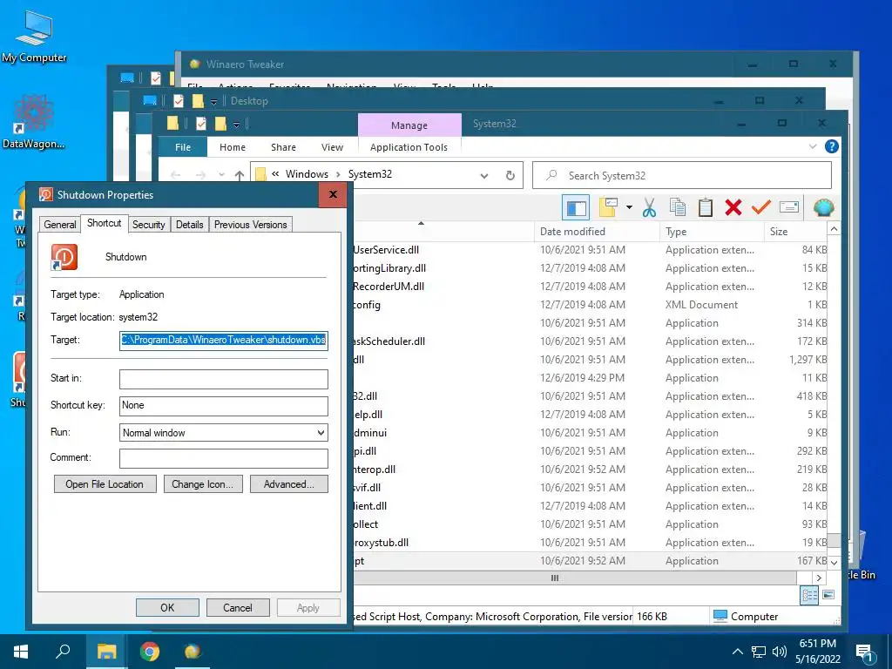Click the blue monitor icon in Desktop window title bar

tap(150, 101)
